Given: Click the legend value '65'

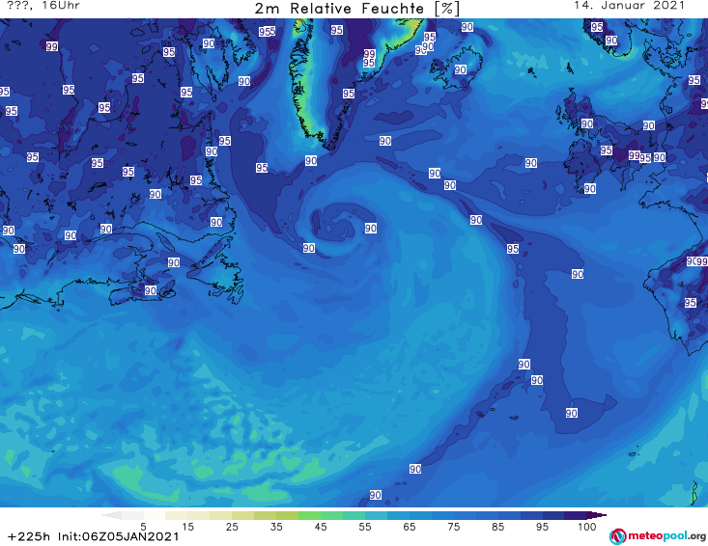Looking at the screenshot, I should pos(410,526).
